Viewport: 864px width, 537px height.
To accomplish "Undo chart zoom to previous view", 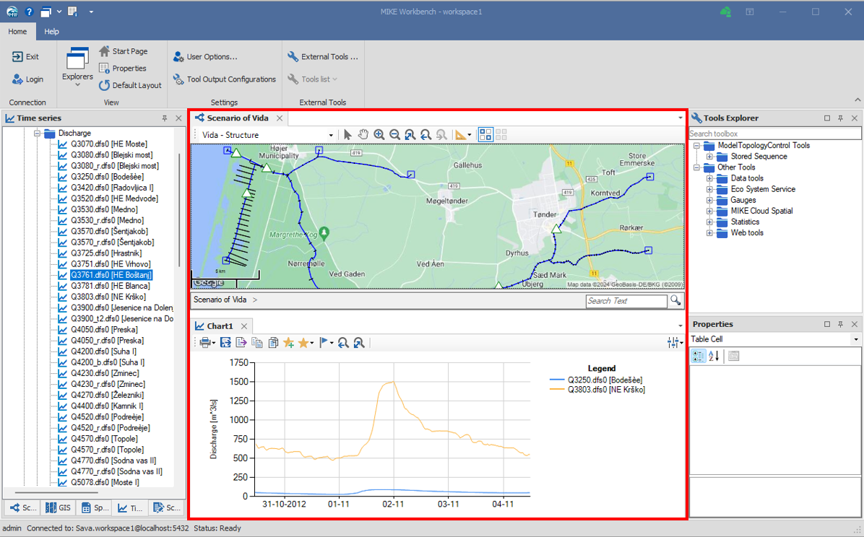I will point(343,343).
